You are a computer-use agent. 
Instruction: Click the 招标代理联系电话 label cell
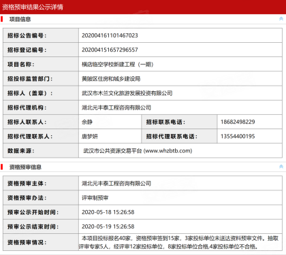coord(179,137)
